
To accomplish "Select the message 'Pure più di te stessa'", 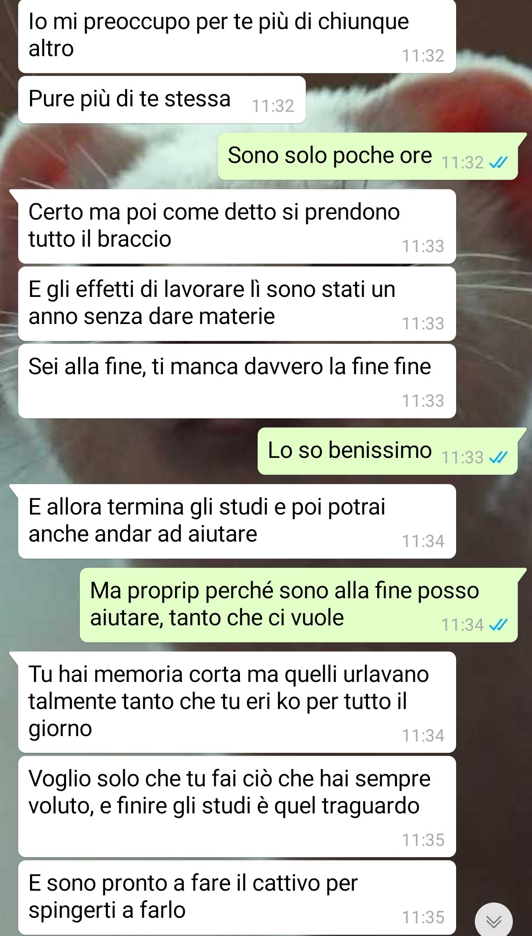I will point(162,99).
